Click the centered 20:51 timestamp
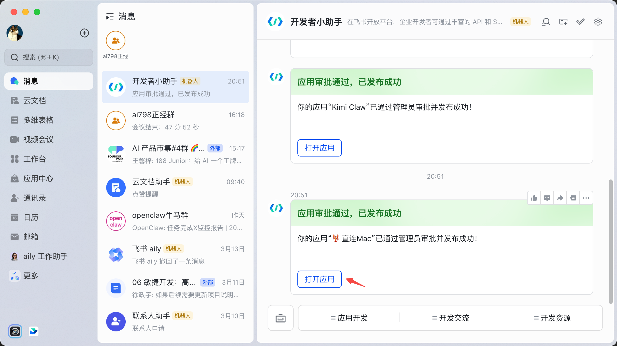The height and width of the screenshot is (346, 617). coord(435,177)
